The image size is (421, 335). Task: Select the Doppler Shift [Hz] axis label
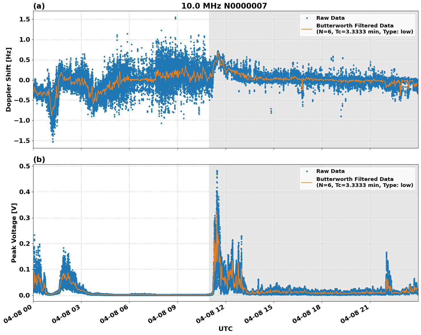[x=9, y=79]
